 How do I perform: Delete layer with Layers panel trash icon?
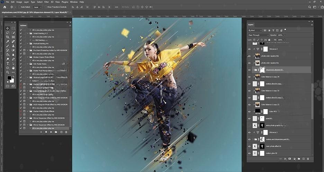[308, 159]
